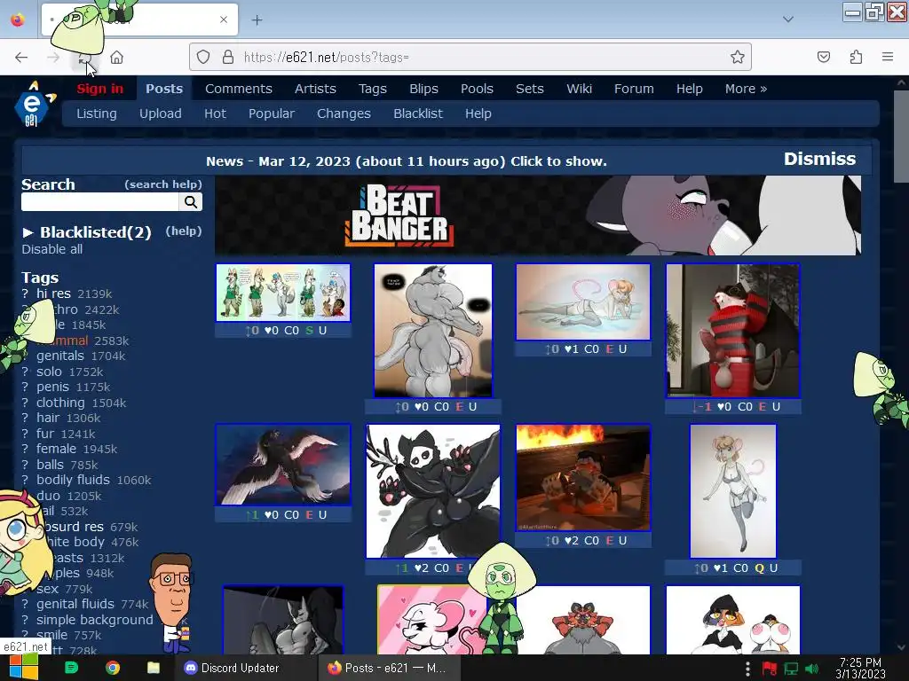The image size is (909, 681).
Task: Open the Blacklist subnav link
Action: (x=418, y=113)
